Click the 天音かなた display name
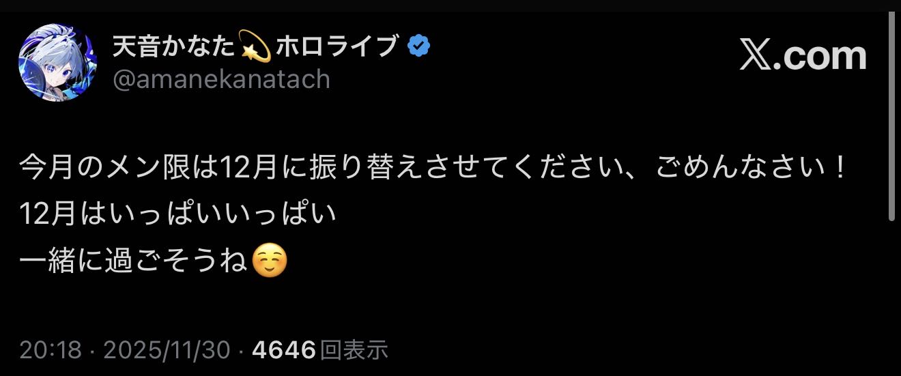The image size is (901, 376). 175,47
